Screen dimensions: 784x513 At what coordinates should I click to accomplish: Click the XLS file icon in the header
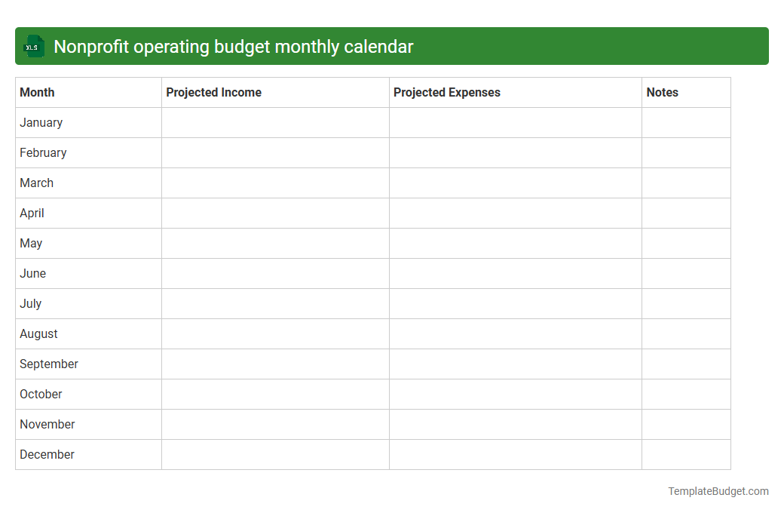click(33, 46)
